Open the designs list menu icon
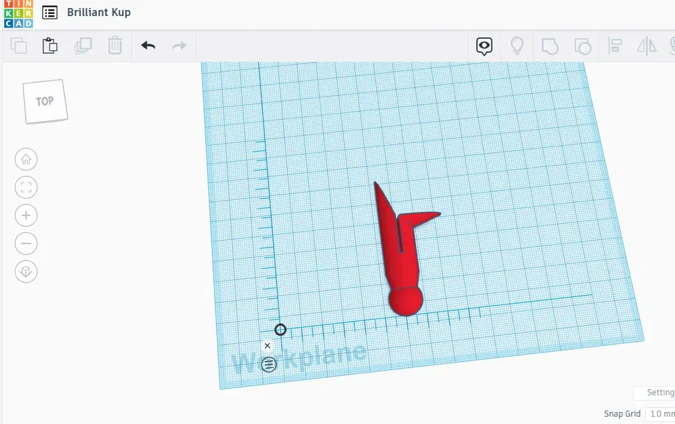 50,13
